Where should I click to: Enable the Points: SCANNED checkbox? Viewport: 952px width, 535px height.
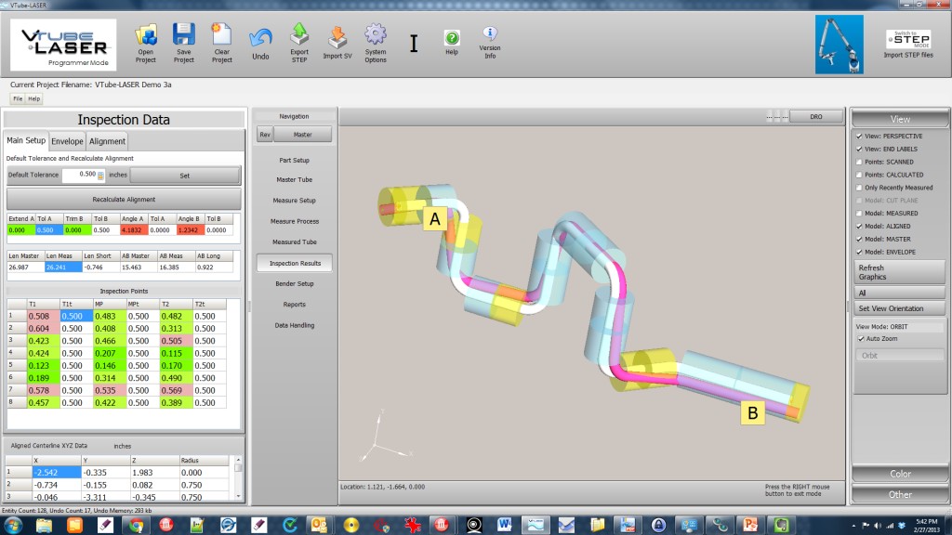point(858,162)
